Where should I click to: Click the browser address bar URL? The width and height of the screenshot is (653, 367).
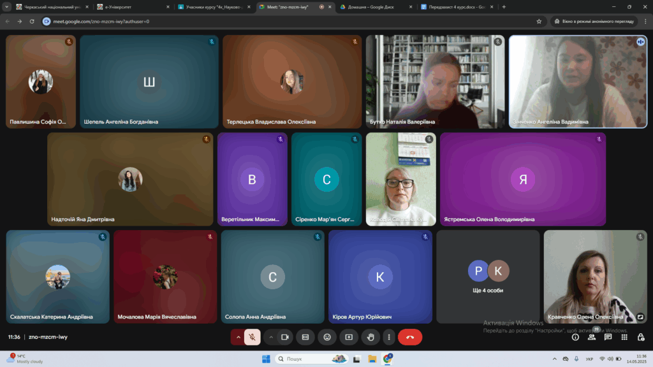[102, 21]
